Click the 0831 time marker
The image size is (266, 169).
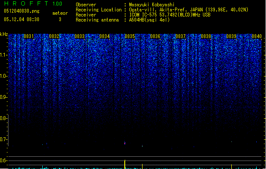tap(29, 36)
